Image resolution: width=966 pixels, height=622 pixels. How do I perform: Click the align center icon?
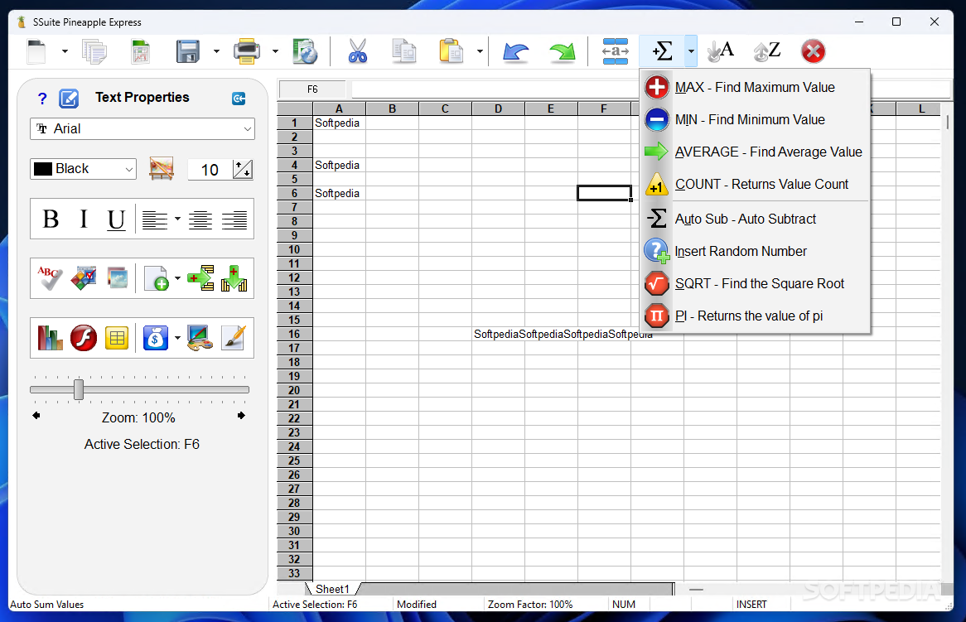[200, 219]
